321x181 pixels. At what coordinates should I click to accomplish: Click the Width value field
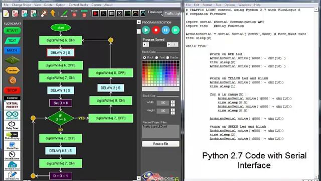click(x=163, y=103)
